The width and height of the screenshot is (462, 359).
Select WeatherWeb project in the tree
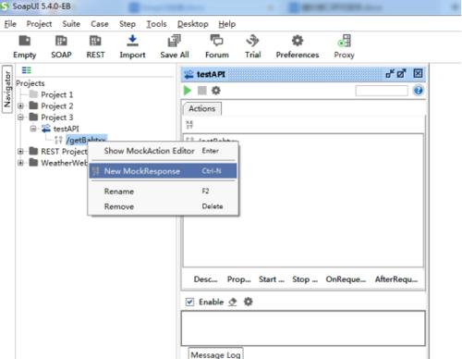coord(64,163)
